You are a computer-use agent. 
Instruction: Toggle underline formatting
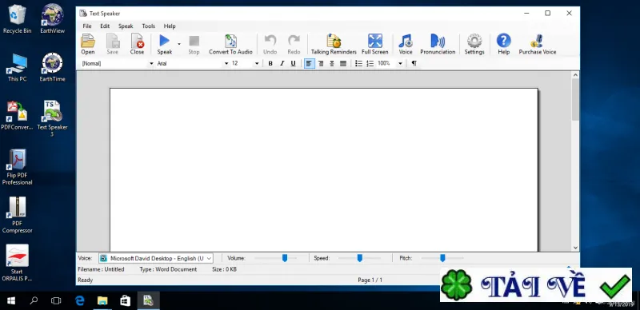293,64
